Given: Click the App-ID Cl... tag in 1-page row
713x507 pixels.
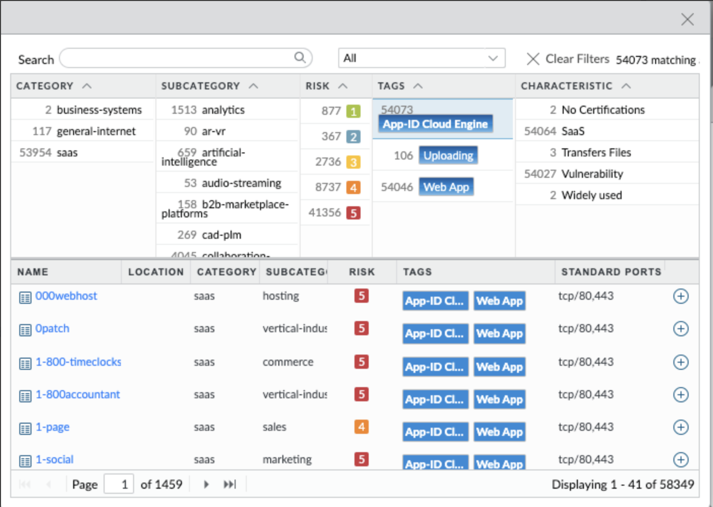Looking at the screenshot, I should tap(435, 432).
